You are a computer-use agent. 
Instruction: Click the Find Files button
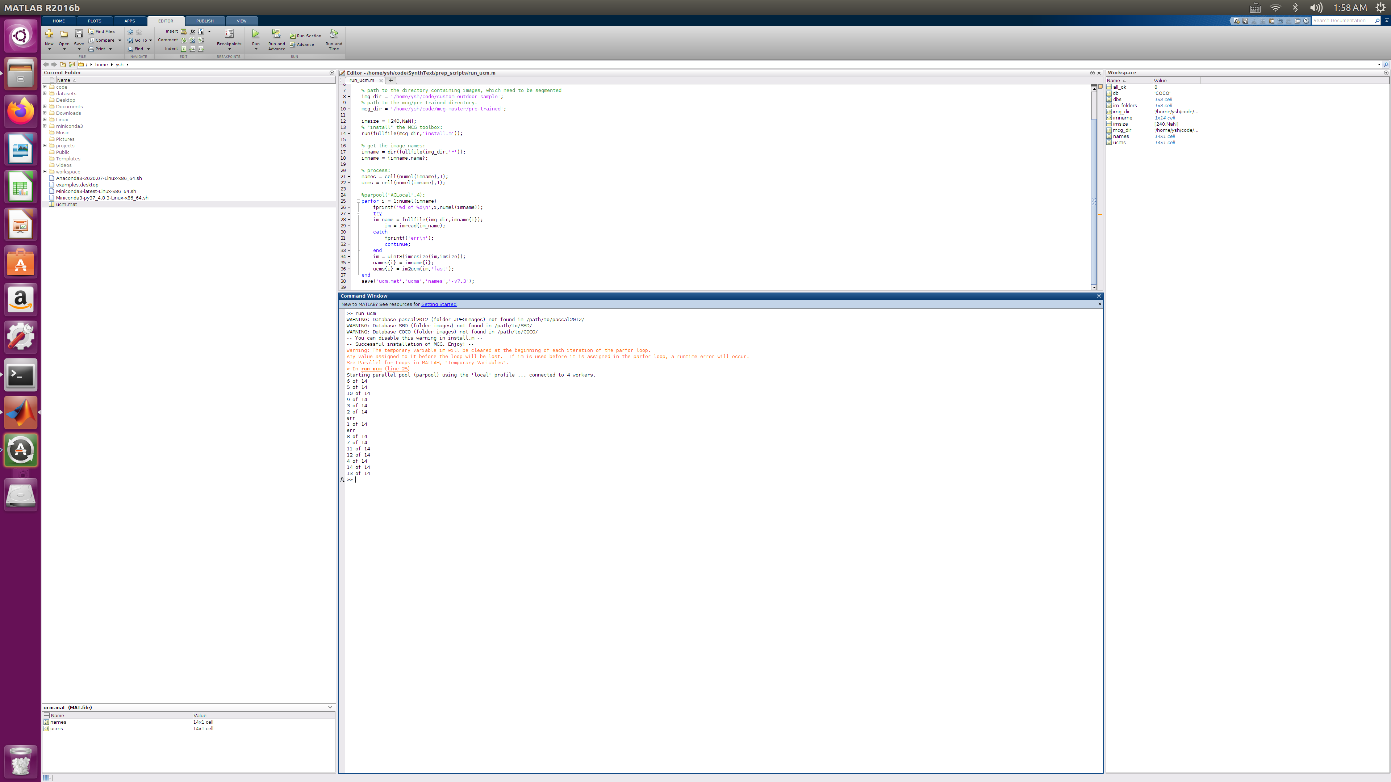[x=101, y=31]
